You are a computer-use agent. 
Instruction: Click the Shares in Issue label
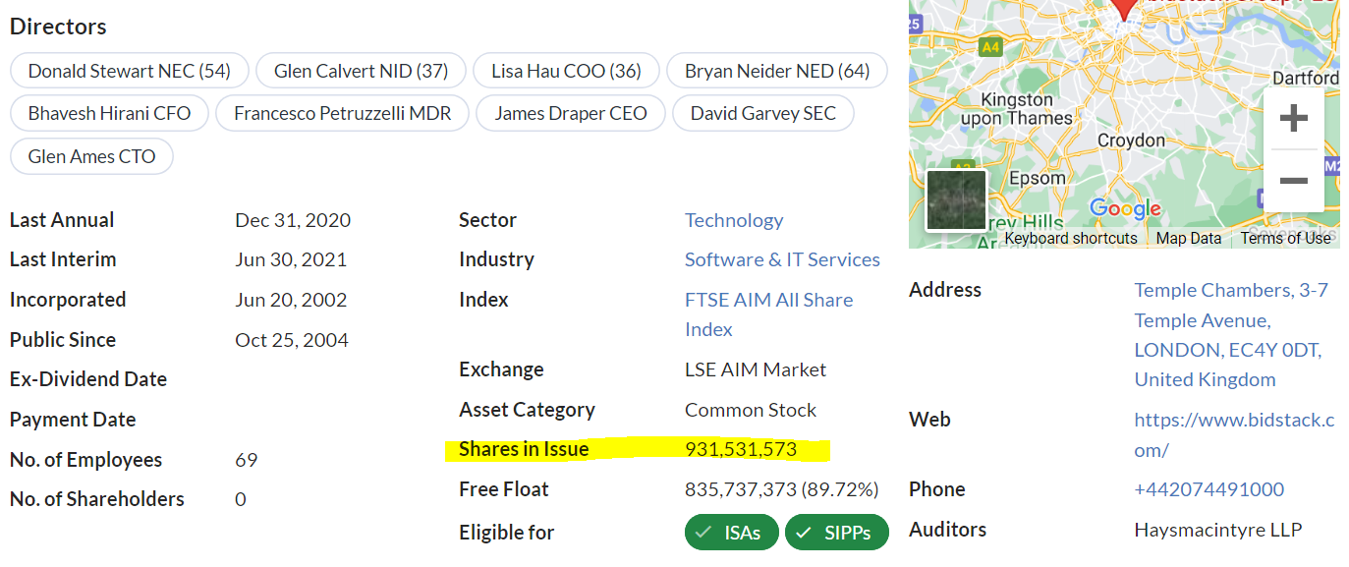point(524,449)
